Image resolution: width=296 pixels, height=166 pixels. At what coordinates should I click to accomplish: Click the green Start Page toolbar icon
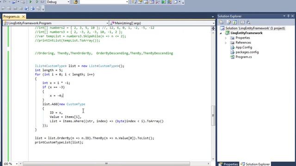[164, 2]
